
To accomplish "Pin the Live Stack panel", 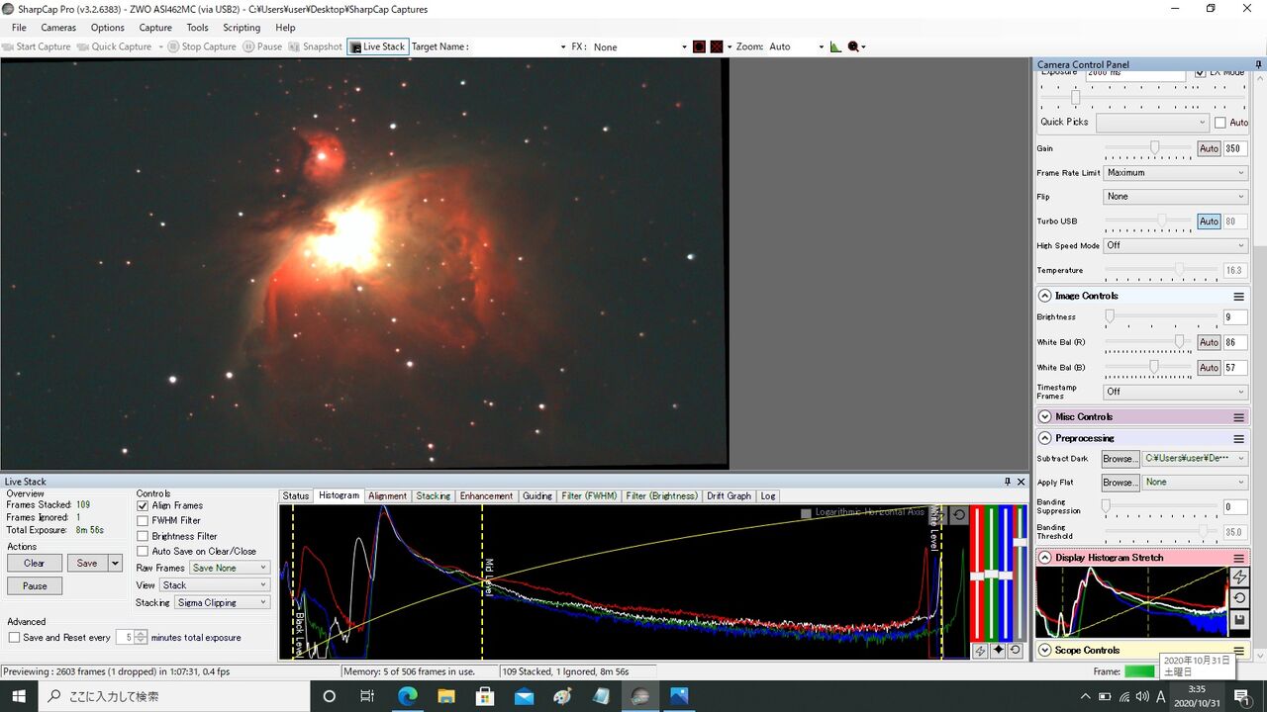I will (1008, 482).
